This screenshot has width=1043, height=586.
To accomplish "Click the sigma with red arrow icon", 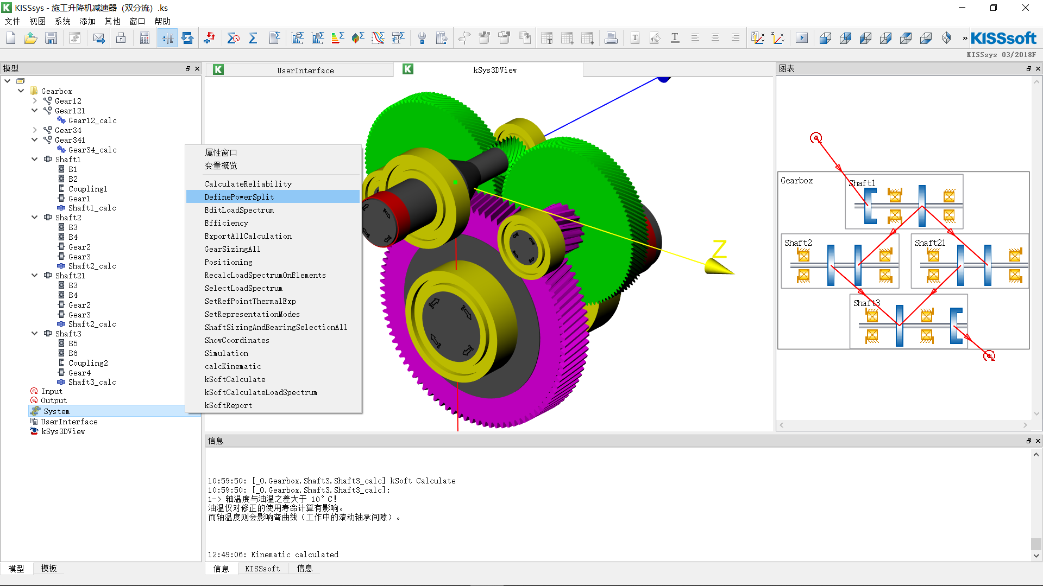I will coord(234,38).
